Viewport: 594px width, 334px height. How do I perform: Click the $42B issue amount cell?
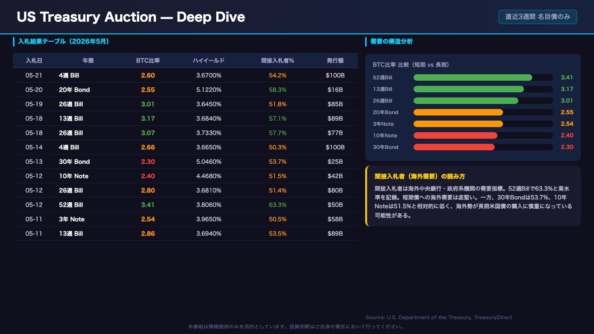pos(335,176)
